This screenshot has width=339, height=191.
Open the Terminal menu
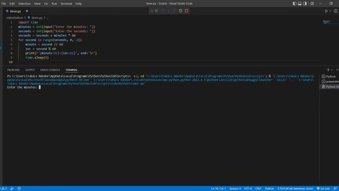(66, 4)
